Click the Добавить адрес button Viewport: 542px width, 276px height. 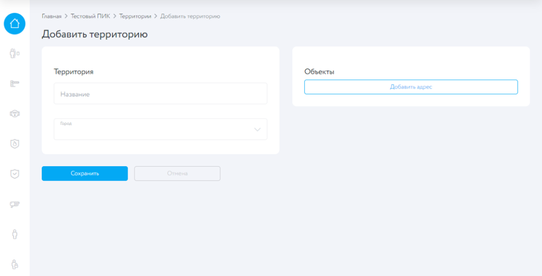(x=411, y=87)
